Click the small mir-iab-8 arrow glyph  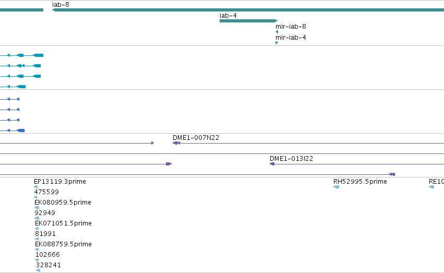pos(277,32)
